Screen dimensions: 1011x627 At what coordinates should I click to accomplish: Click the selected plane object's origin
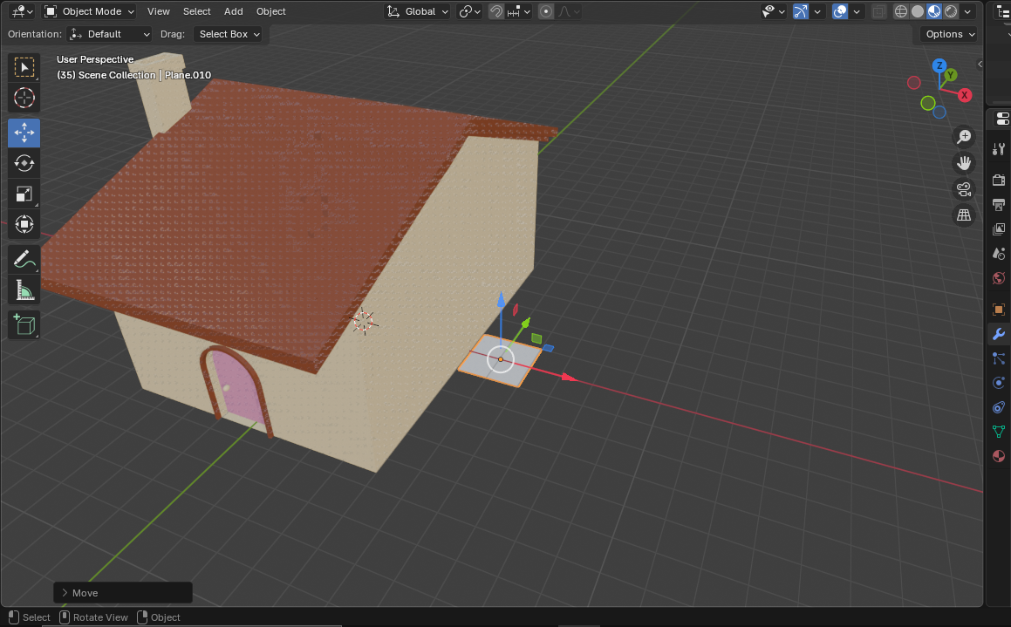[501, 359]
